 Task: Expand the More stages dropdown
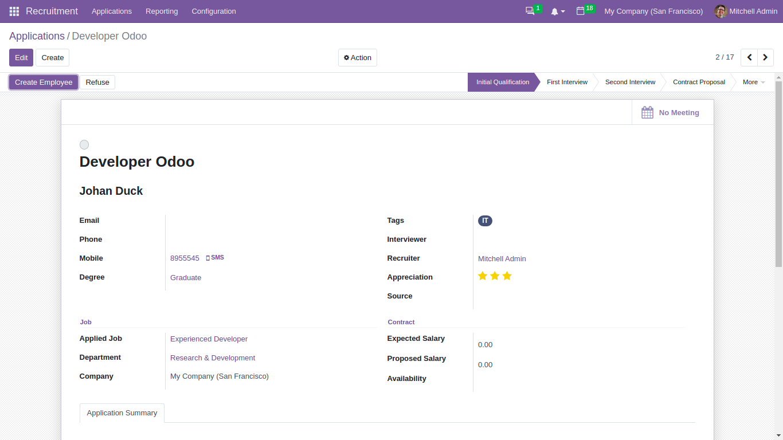pos(753,82)
